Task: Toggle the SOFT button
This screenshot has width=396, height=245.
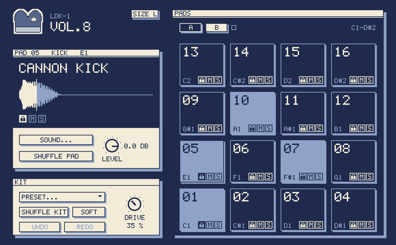Action: click(x=89, y=212)
